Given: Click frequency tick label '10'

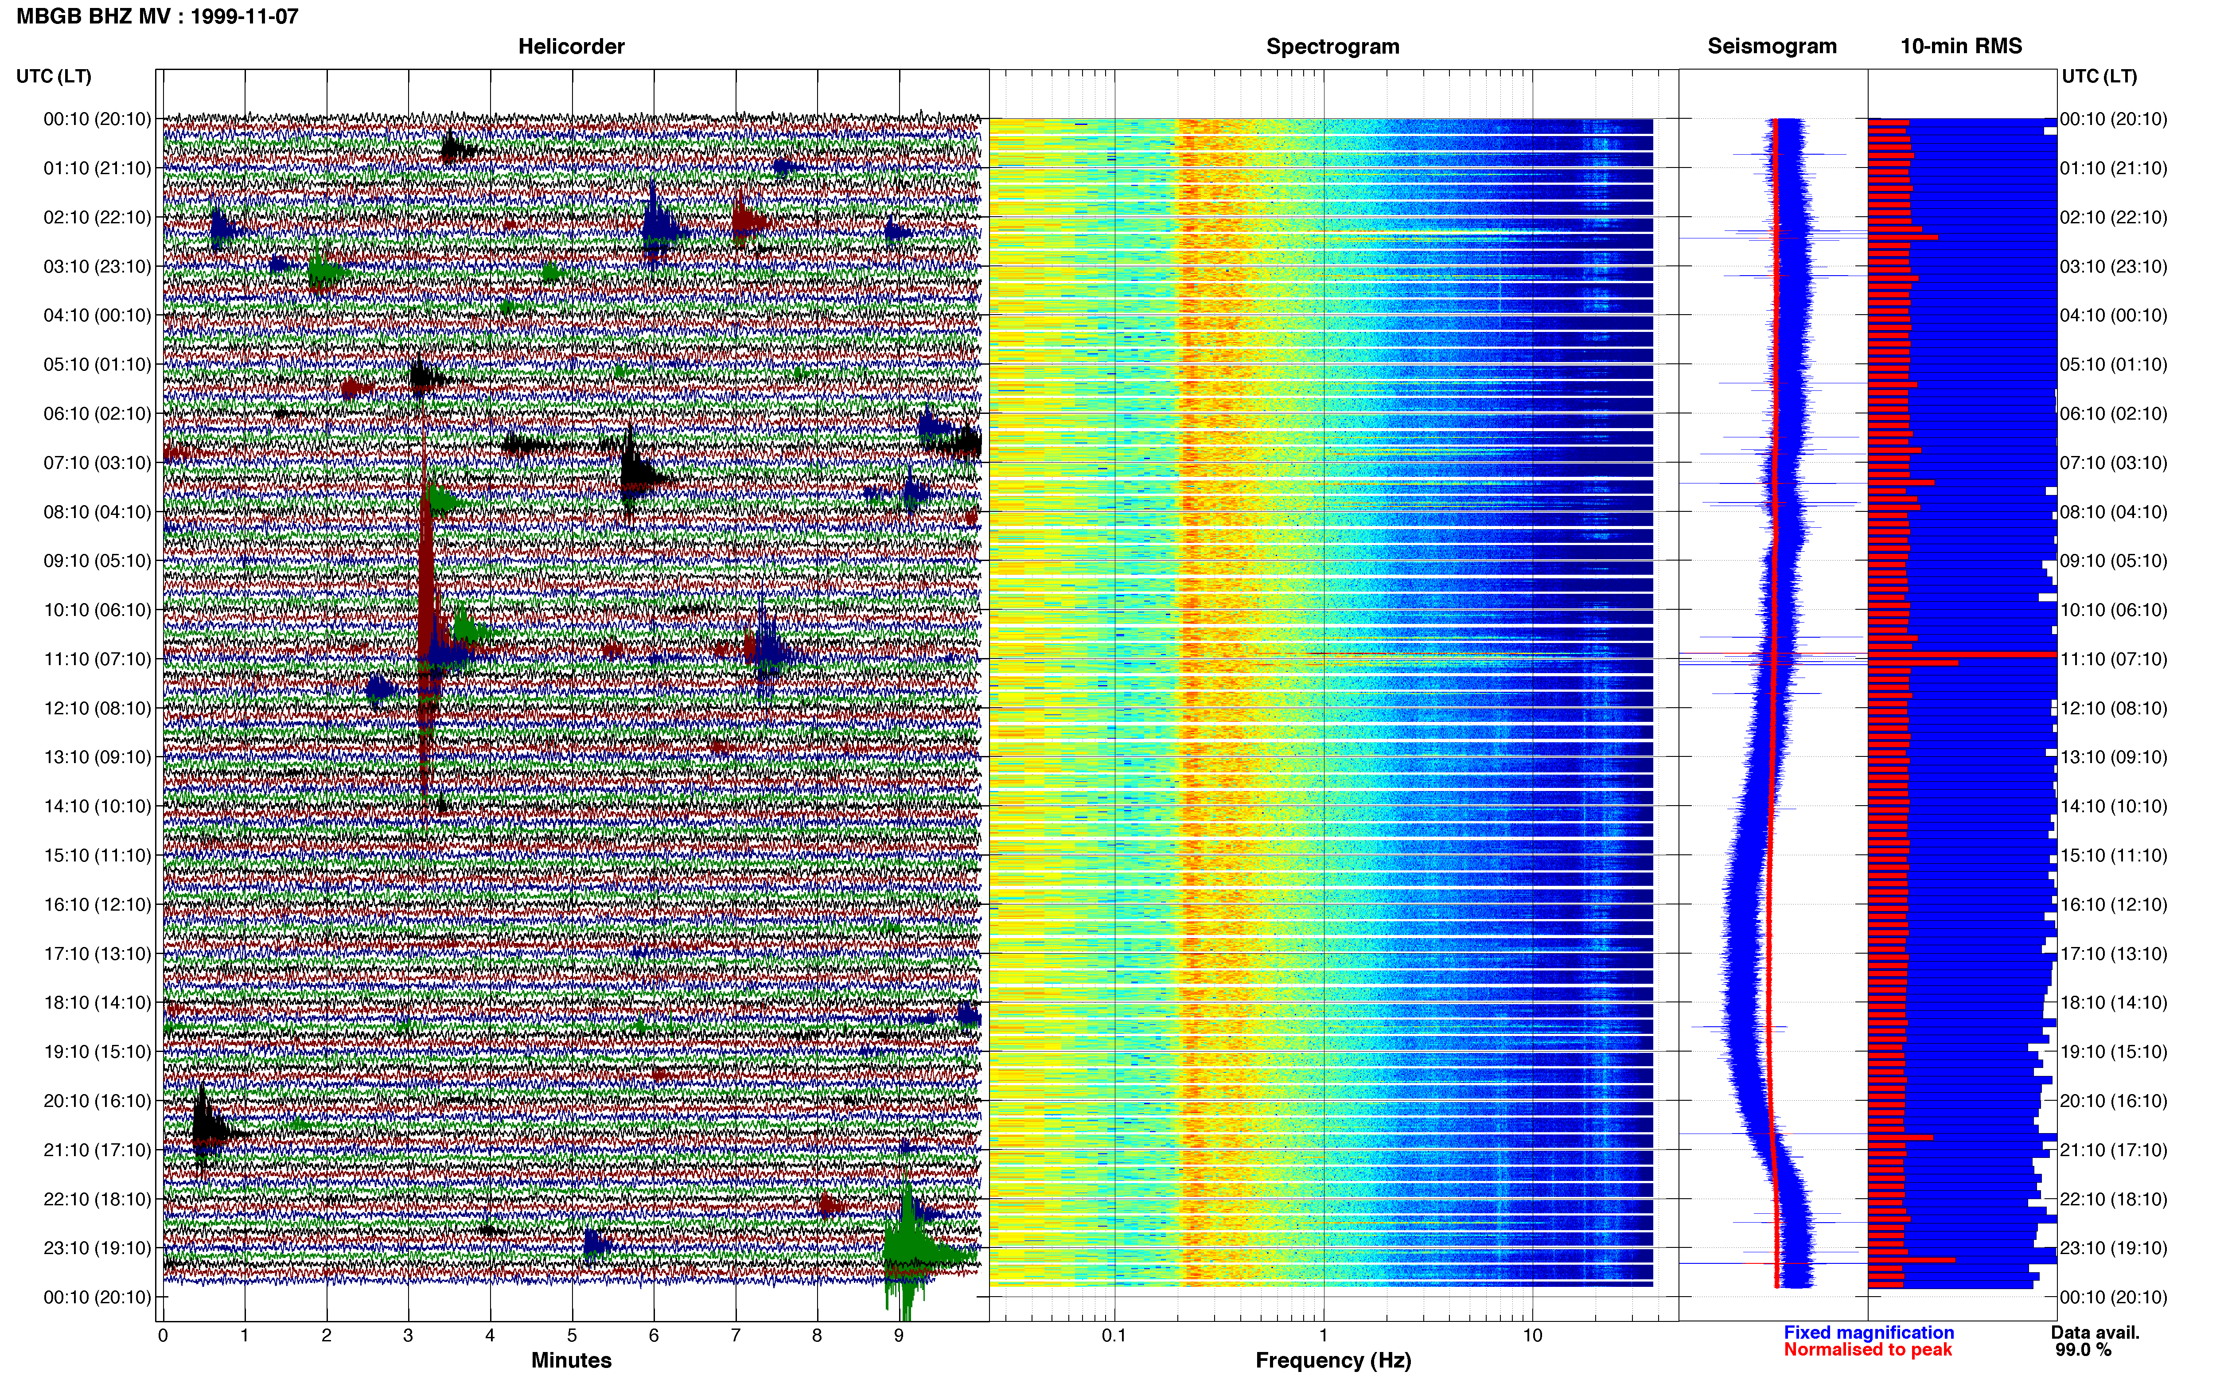Looking at the screenshot, I should click(1532, 1336).
